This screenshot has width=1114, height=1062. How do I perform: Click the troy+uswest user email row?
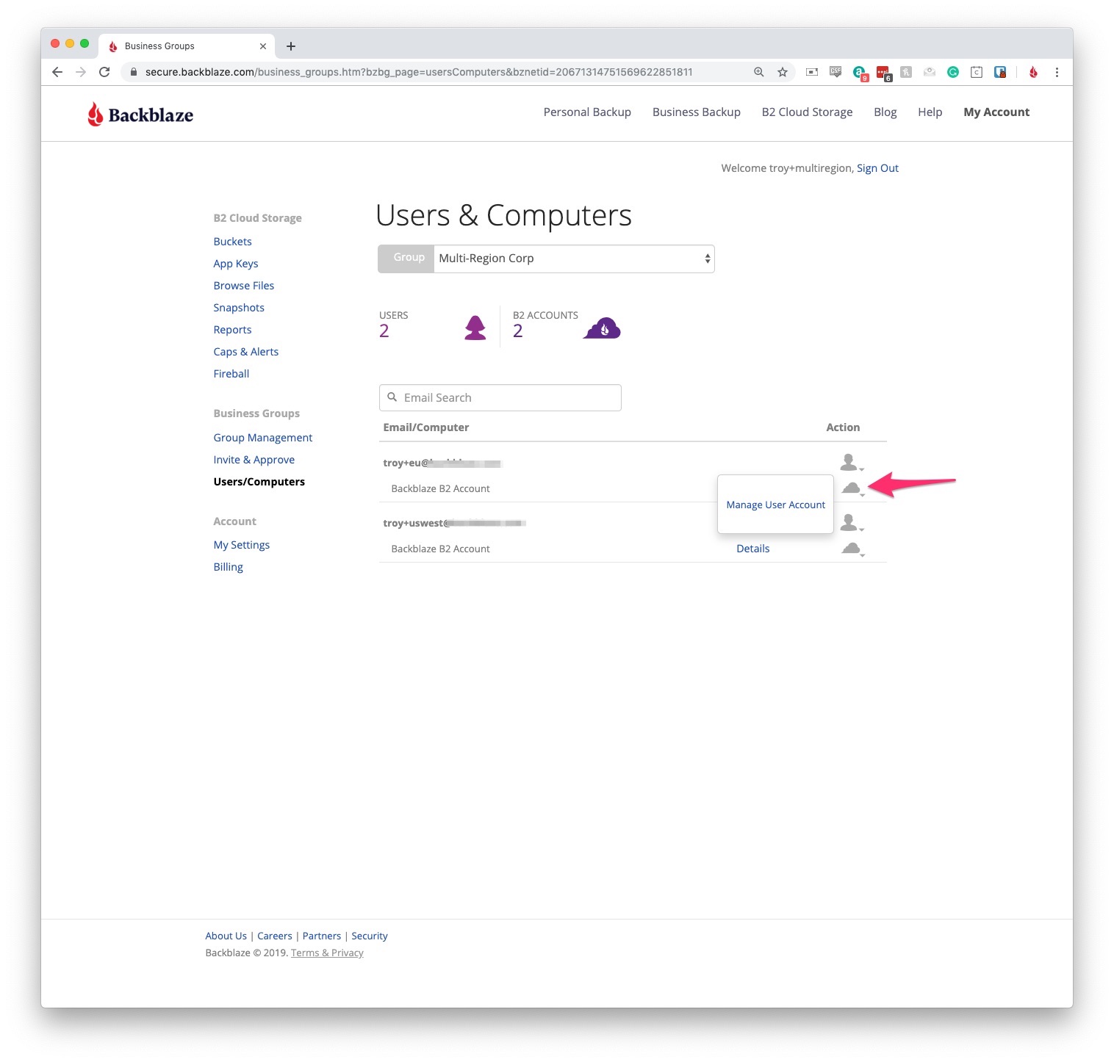tap(454, 523)
